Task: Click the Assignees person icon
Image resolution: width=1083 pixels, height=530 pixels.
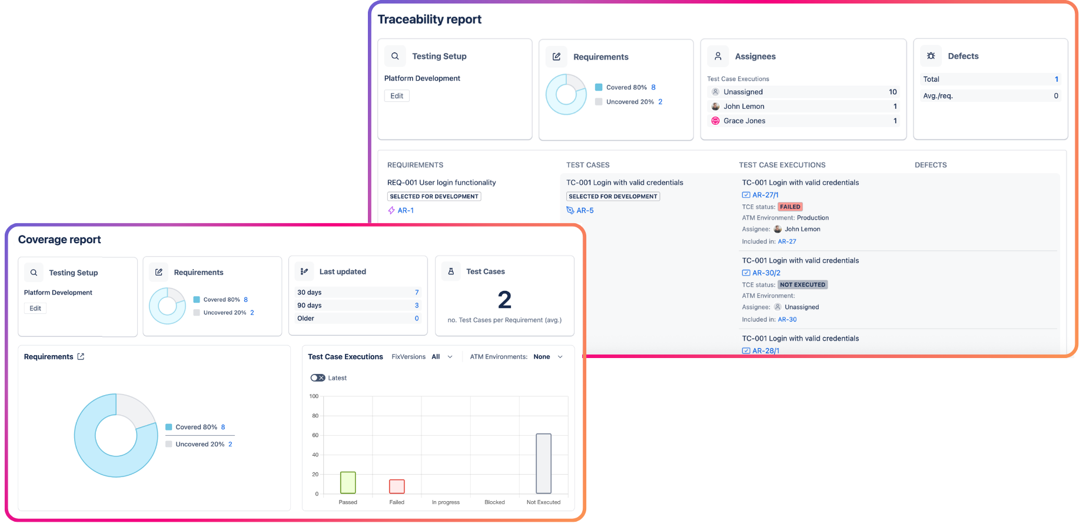Action: 717,56
